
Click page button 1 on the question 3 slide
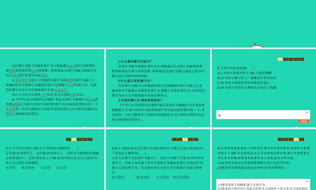point(174,140)
